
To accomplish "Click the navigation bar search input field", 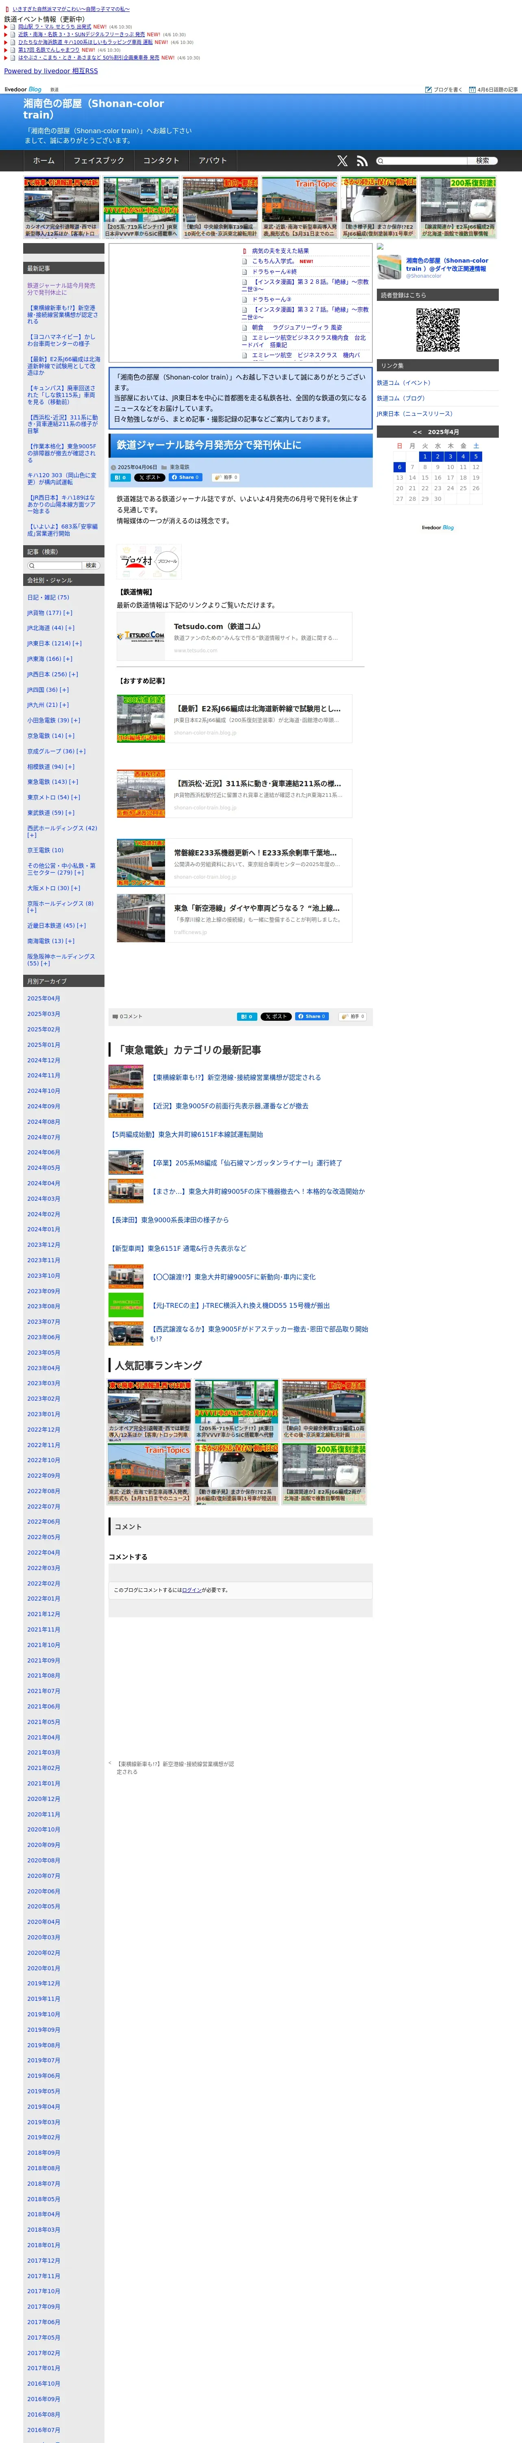I will coord(422,161).
